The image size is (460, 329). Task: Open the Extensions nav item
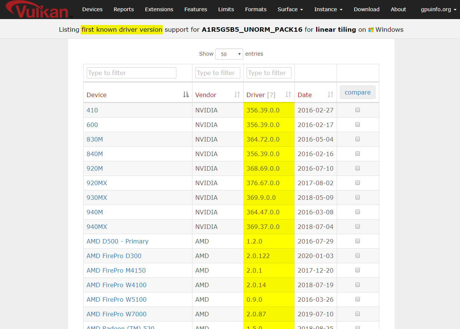[159, 9]
